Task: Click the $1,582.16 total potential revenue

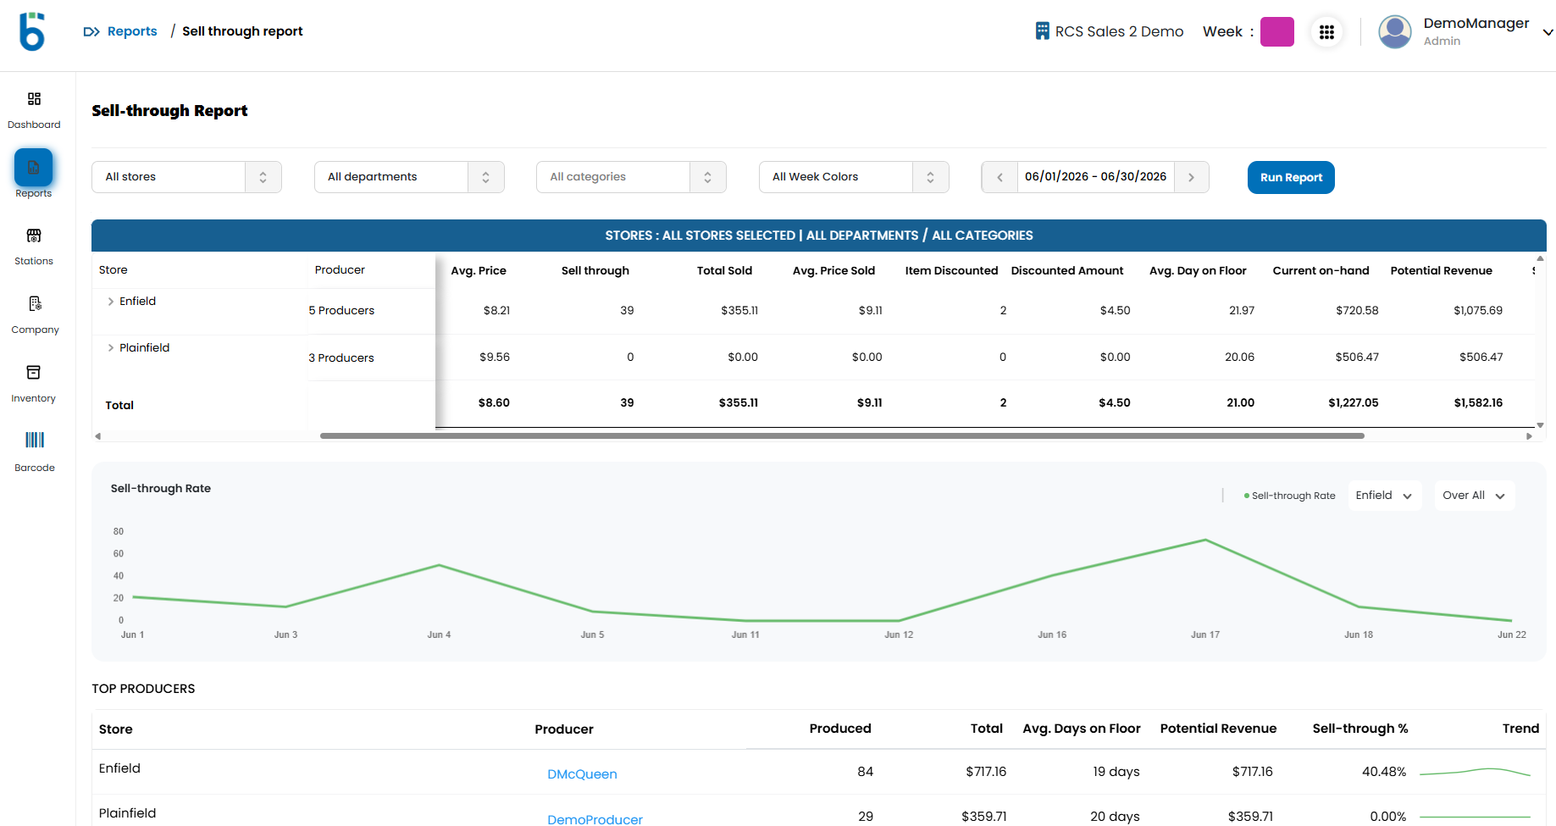Action: tap(1478, 403)
